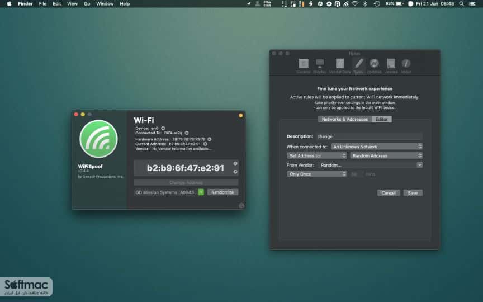
Task: Click Cancel in the Rules editor
Action: pos(389,193)
